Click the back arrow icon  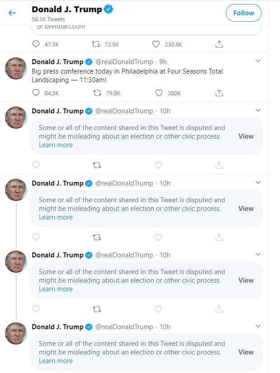[12, 13]
